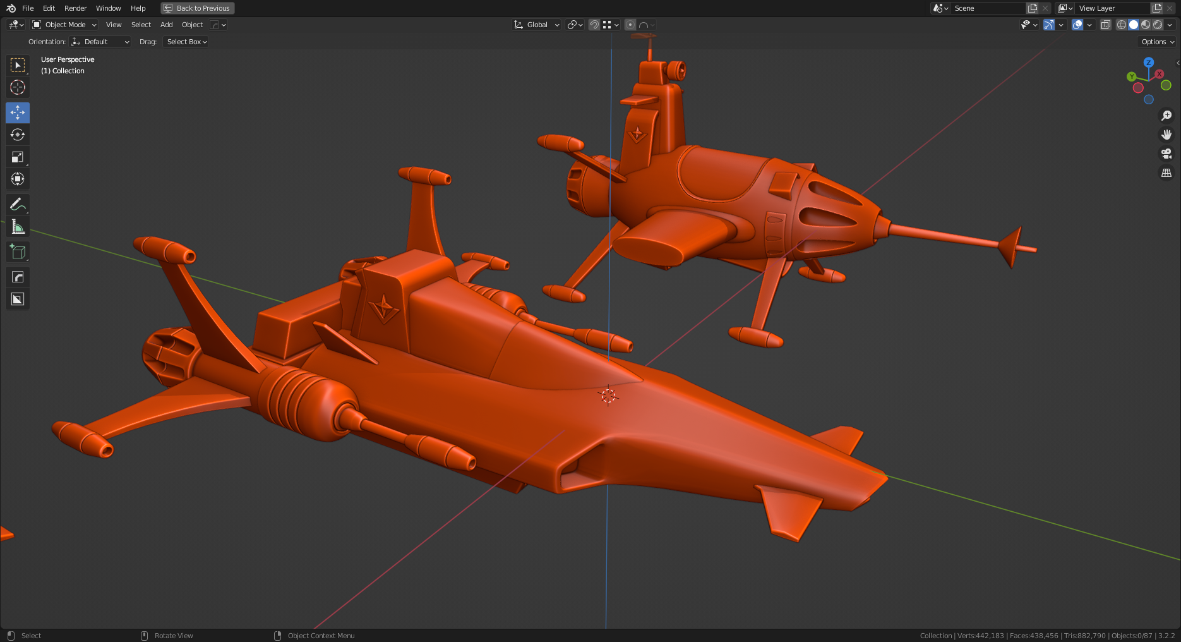Viewport: 1181px width, 642px height.
Task: Activate the Annotate pencil tool
Action: [18, 204]
